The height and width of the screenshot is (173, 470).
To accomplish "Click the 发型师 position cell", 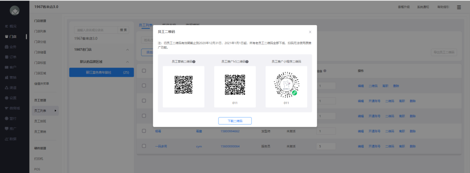I will click(265, 131).
